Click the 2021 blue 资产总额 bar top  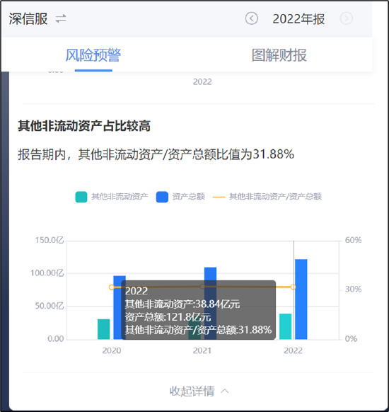point(210,273)
